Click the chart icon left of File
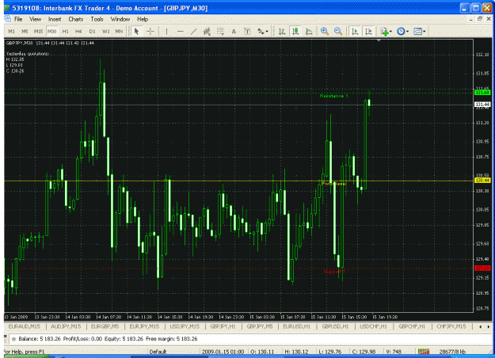Image resolution: width=495 pixels, height=358 pixels. click(7, 19)
